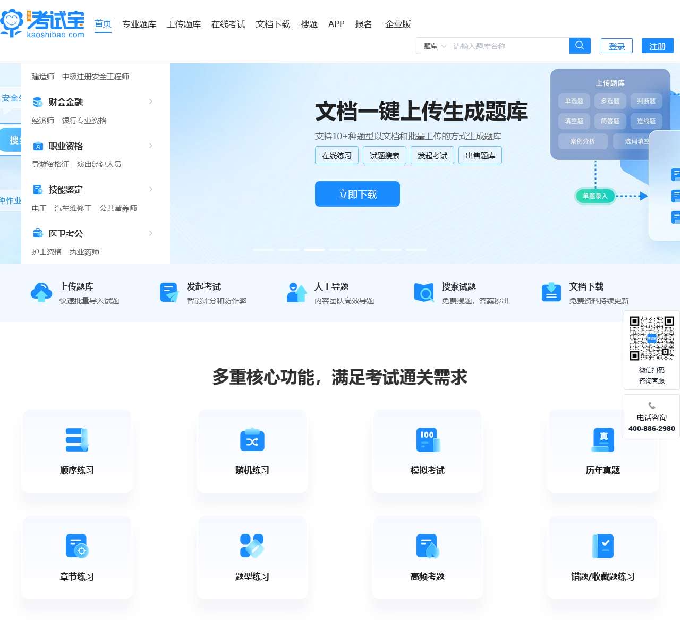Open the 技能鉴定 category icon

(x=38, y=190)
